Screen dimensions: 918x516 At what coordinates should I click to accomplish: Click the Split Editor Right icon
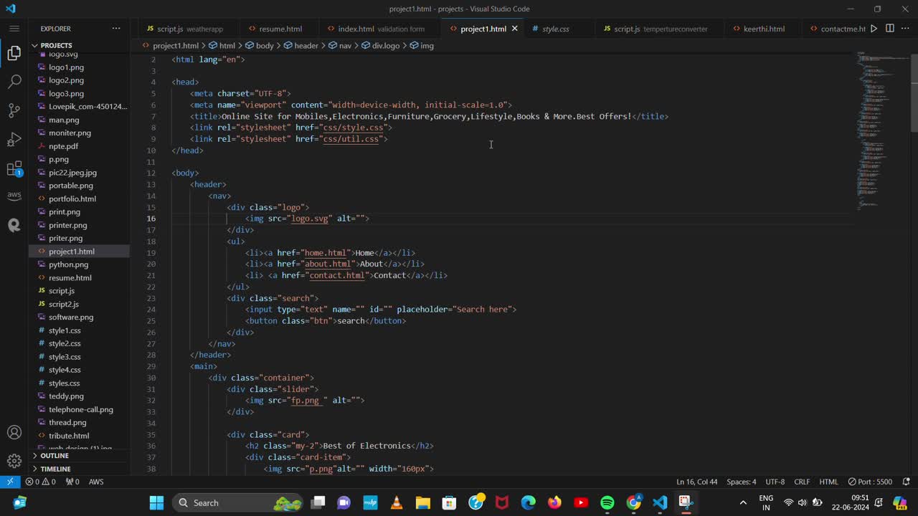tap(889, 29)
